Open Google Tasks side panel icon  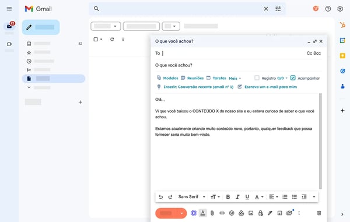(342, 71)
